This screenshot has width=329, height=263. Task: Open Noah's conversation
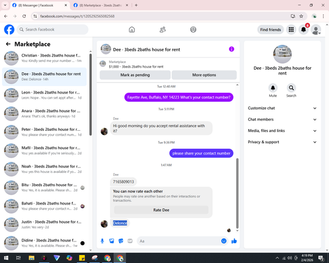44,169
